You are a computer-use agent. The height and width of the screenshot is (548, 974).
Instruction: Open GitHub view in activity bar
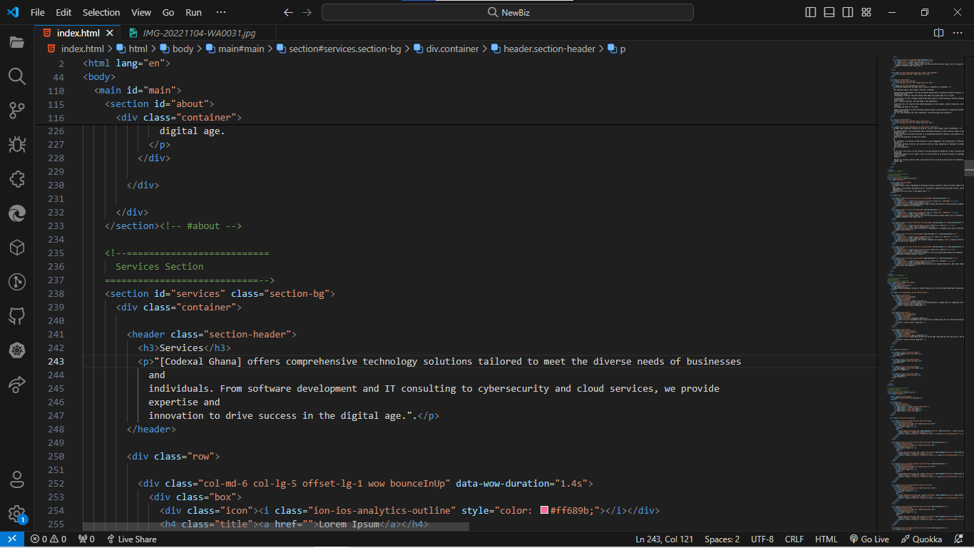pos(17,316)
